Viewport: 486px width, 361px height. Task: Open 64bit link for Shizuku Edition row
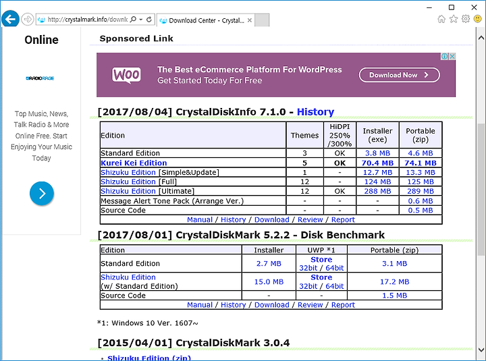point(335,286)
